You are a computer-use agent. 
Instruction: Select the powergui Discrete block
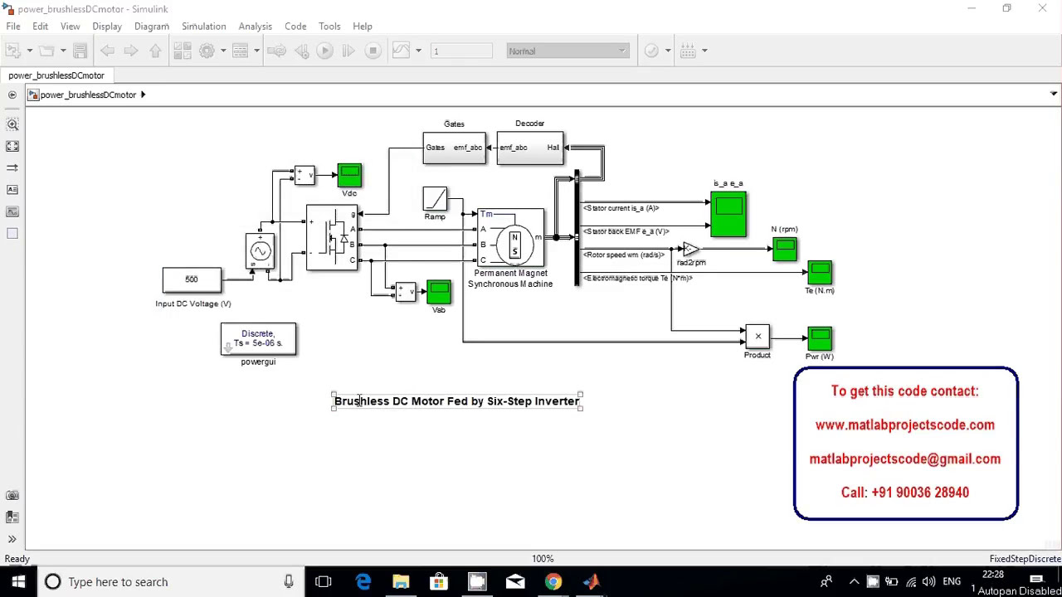pyautogui.click(x=258, y=339)
